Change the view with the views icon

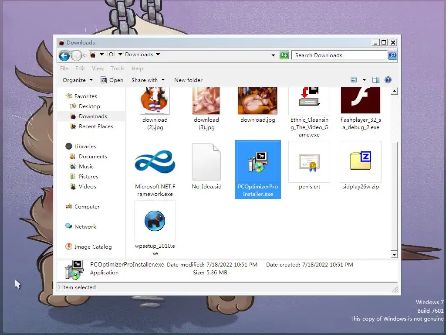pyautogui.click(x=354, y=80)
